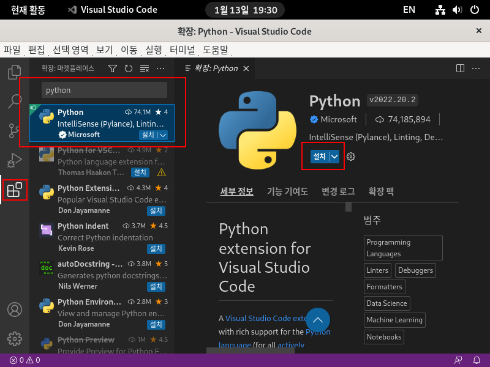Switch to the 세부 정보 tab
490x367 pixels.
coord(236,191)
